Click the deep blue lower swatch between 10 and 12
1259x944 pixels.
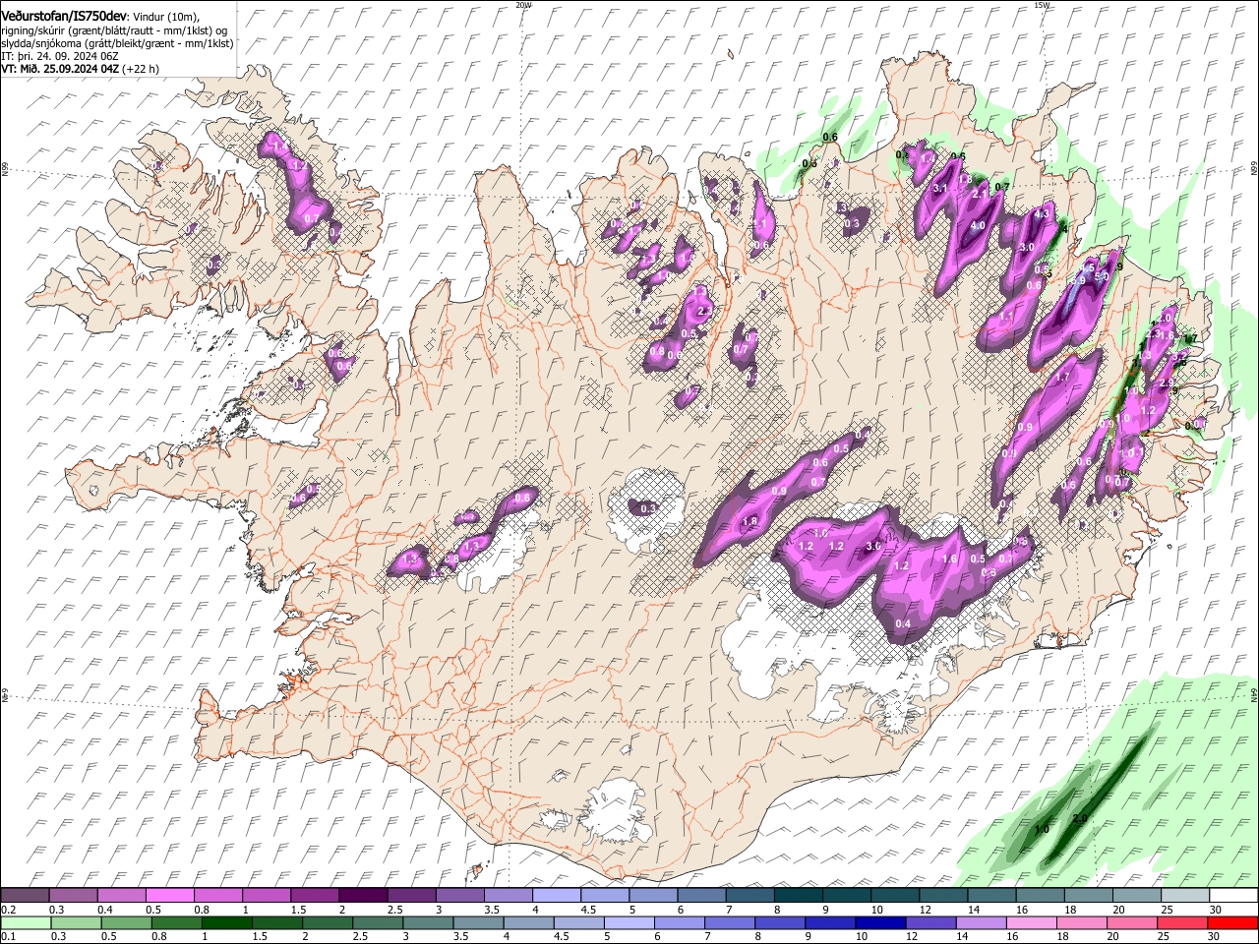tap(880, 923)
